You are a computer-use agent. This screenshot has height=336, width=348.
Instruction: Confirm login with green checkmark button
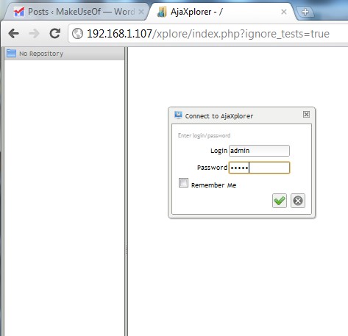[280, 201]
